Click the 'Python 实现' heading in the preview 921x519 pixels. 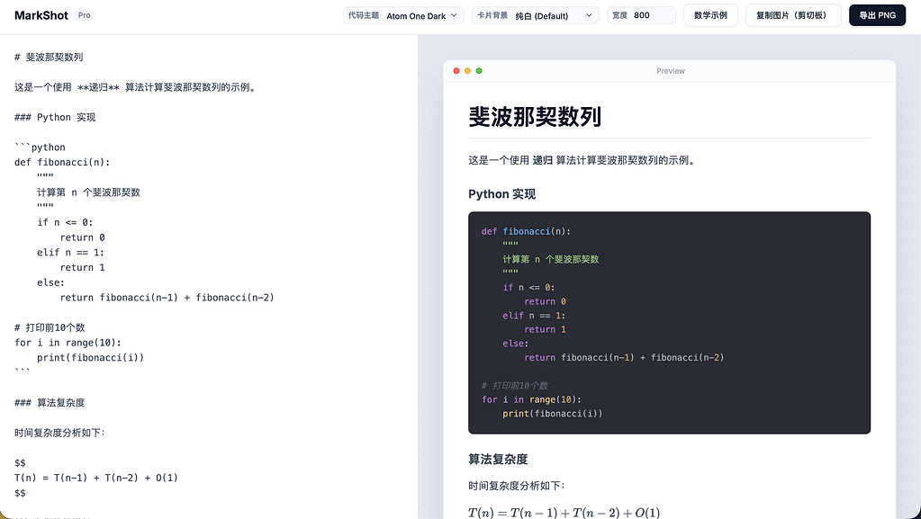[501, 193]
